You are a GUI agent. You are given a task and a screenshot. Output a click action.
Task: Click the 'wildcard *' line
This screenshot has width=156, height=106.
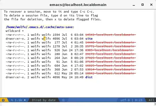click(x=15, y=31)
